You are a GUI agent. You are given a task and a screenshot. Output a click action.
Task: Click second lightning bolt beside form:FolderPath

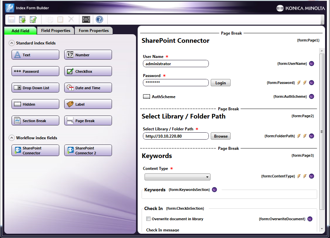point(305,136)
